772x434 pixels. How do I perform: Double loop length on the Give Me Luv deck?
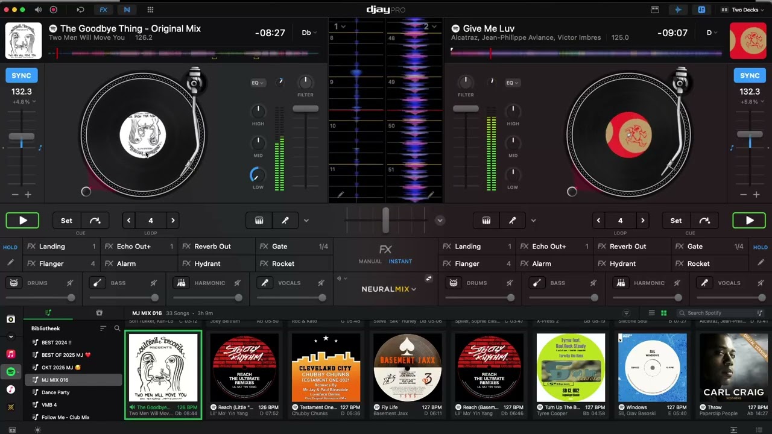(x=643, y=221)
